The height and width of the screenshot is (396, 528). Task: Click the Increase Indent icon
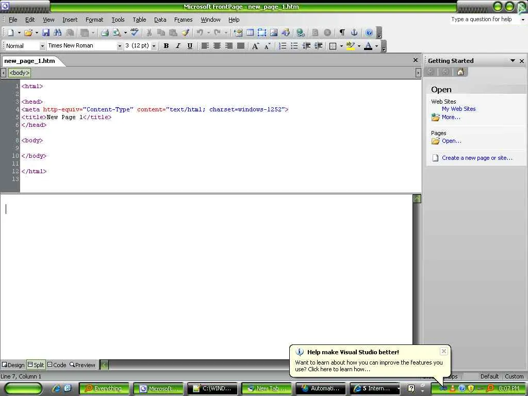(x=318, y=46)
